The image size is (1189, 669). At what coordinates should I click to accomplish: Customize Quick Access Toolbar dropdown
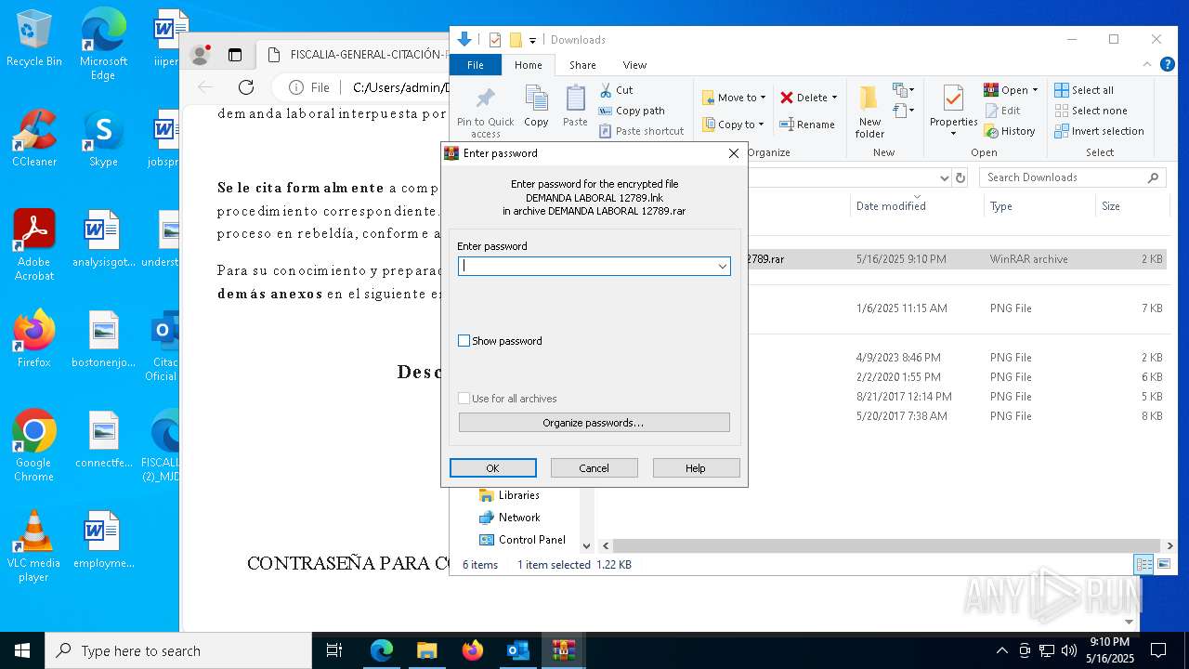533,40
